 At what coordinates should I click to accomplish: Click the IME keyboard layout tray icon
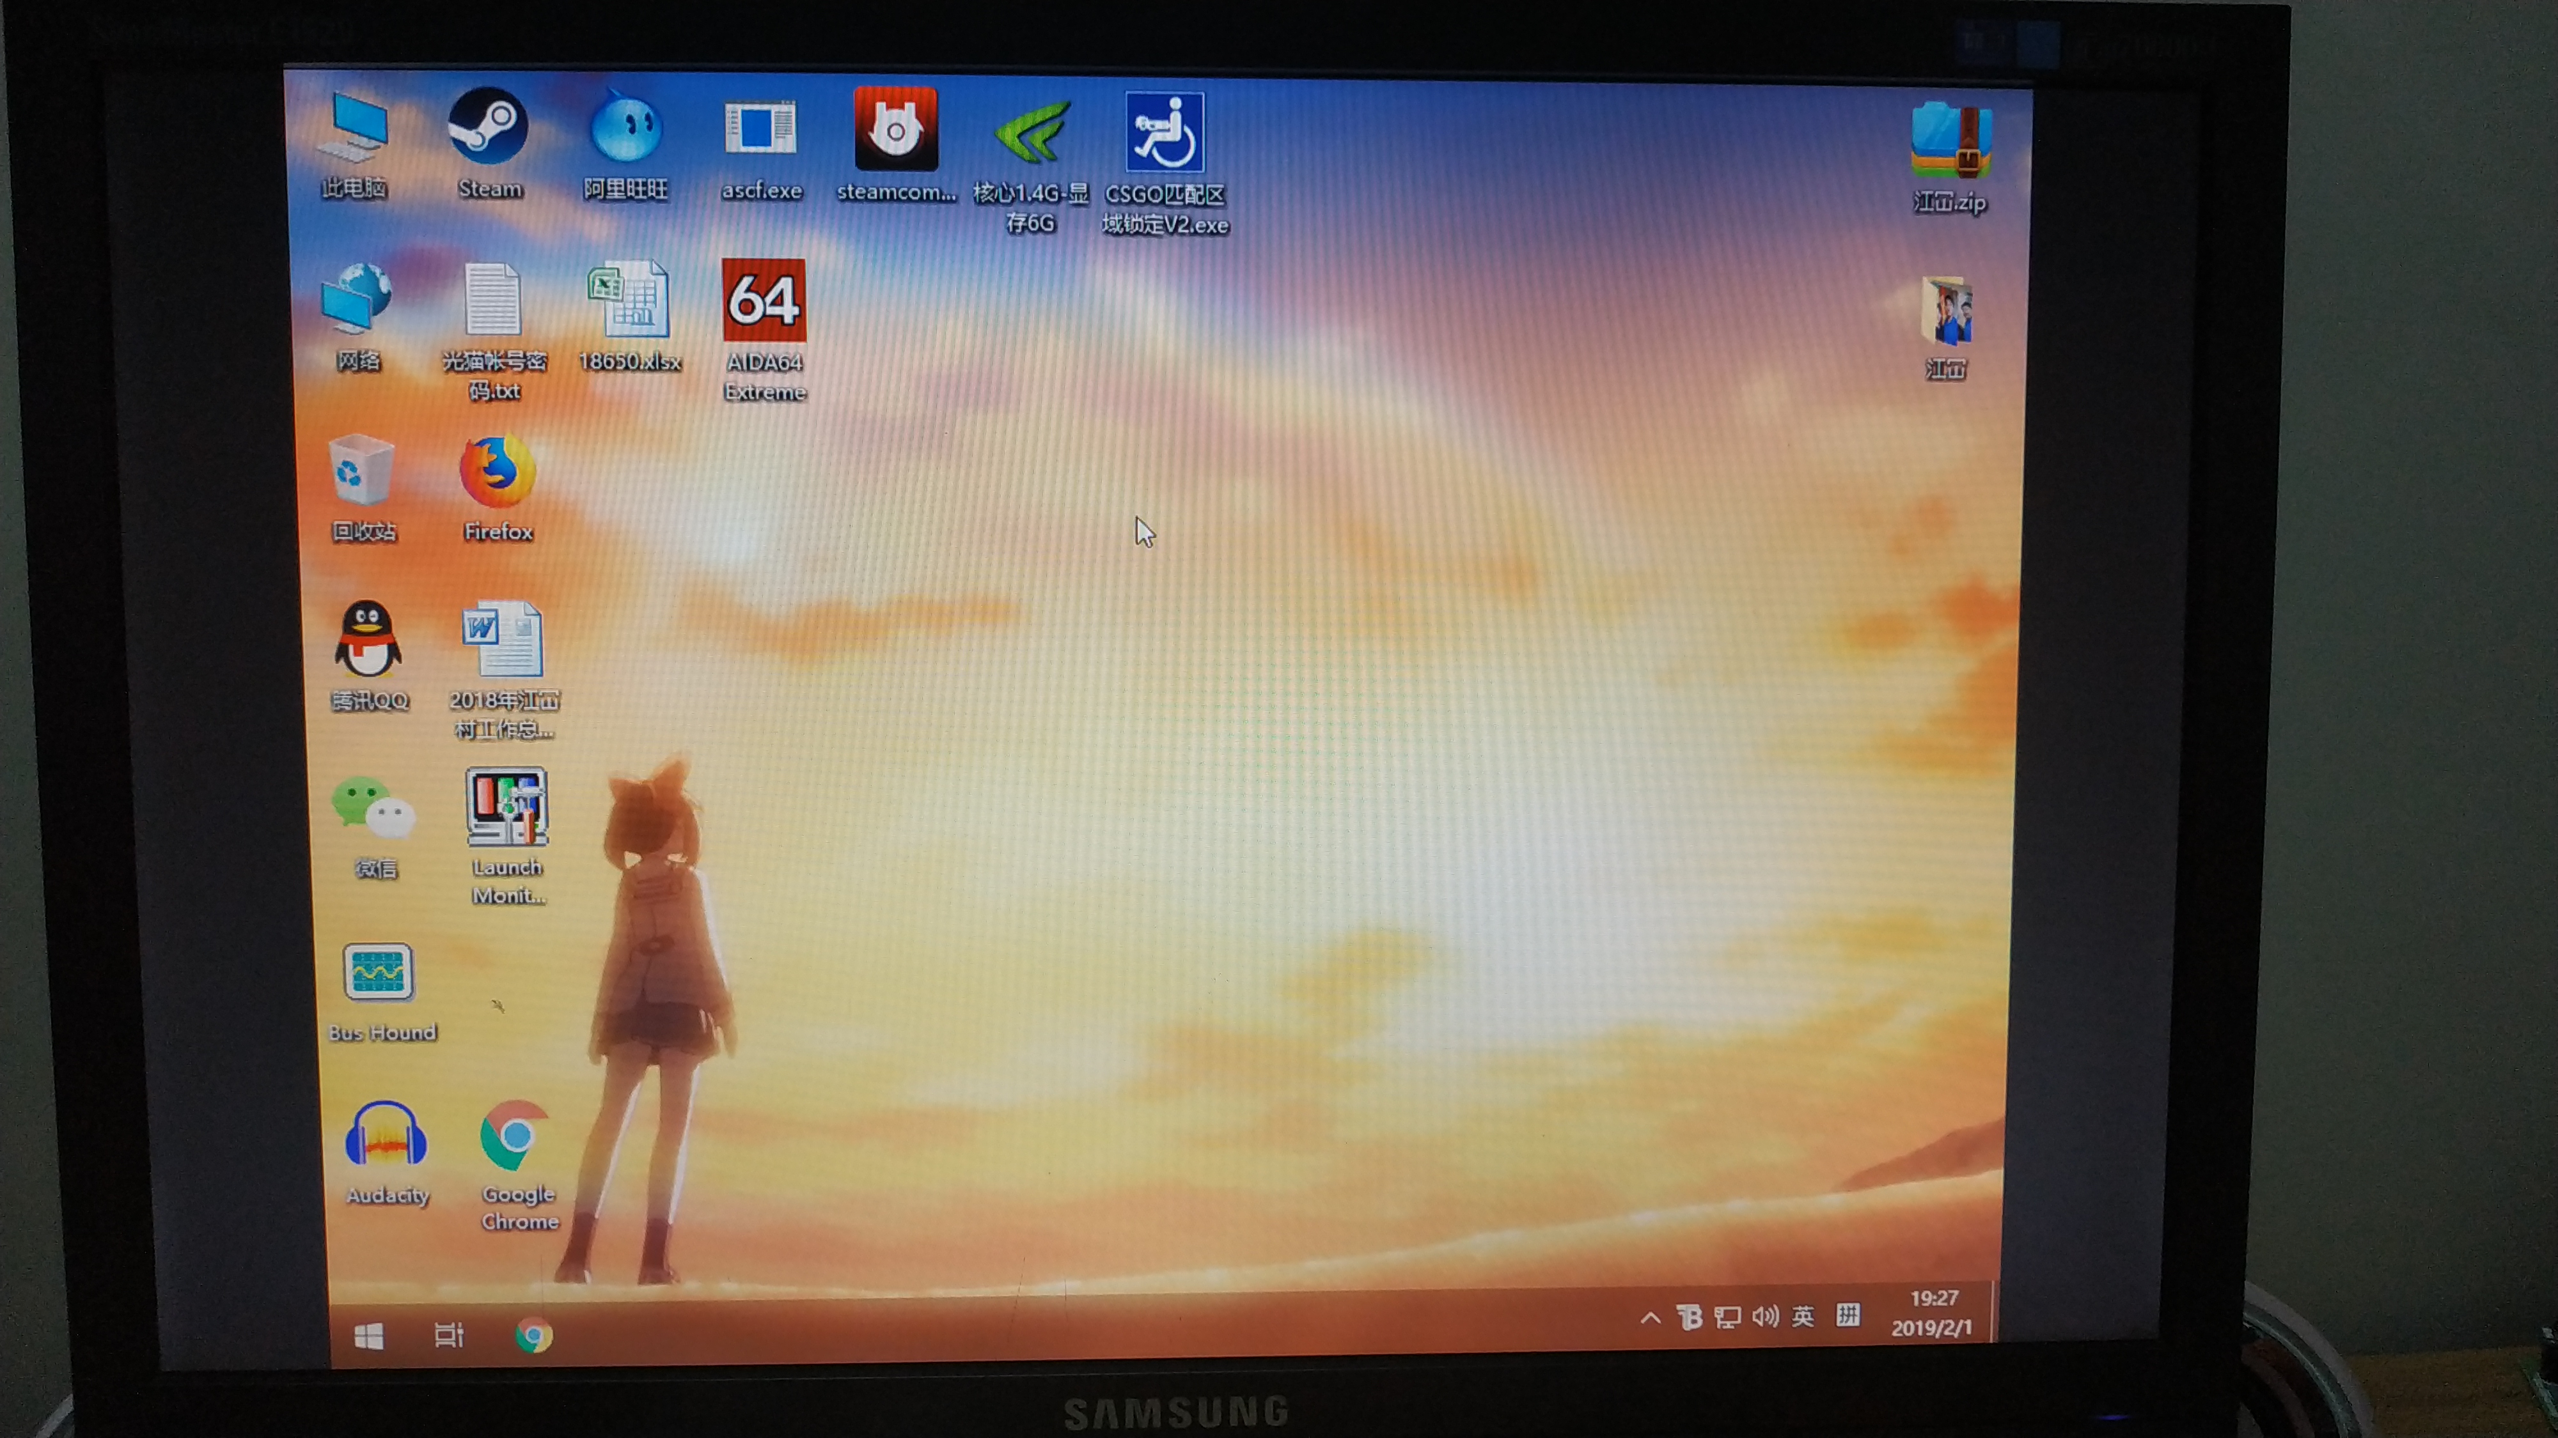click(1848, 1316)
